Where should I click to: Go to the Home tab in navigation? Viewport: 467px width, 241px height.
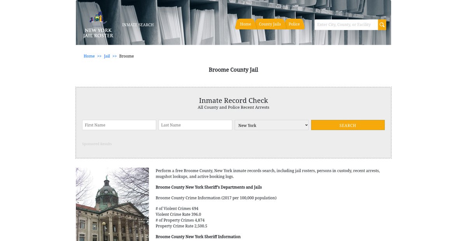point(245,24)
